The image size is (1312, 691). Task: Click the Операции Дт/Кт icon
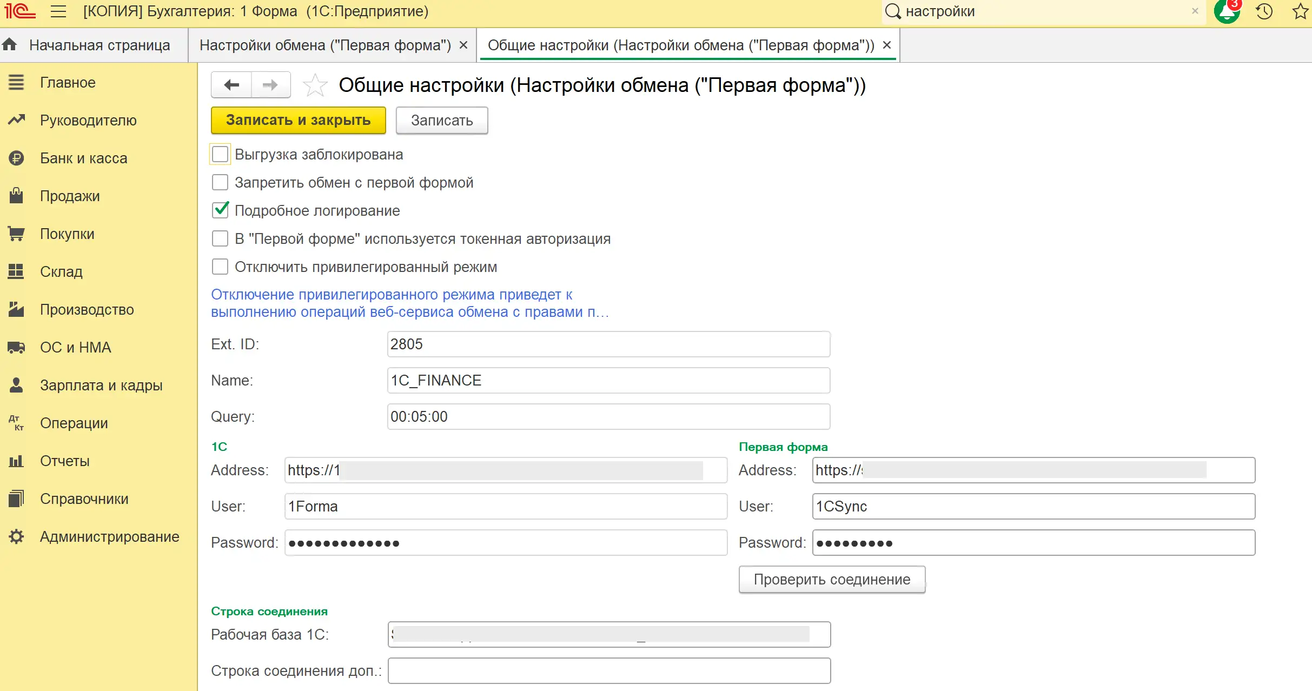pyautogui.click(x=16, y=423)
